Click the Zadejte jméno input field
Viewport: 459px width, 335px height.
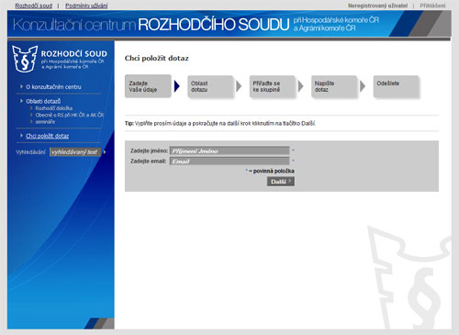point(229,151)
